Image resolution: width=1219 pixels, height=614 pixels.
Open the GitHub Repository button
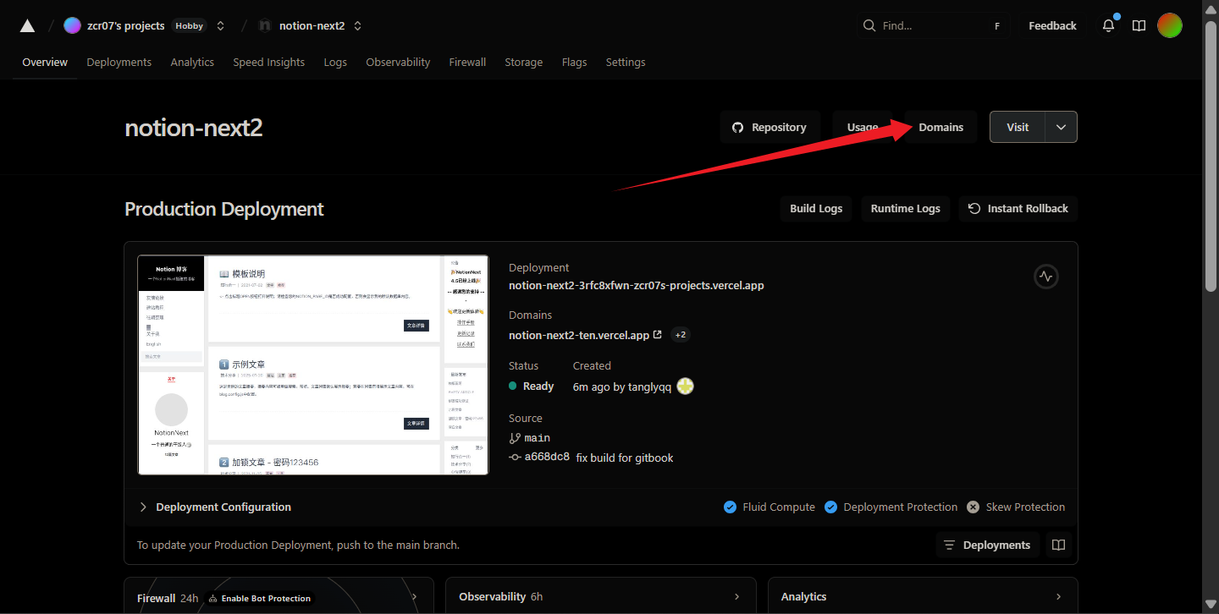[769, 127]
